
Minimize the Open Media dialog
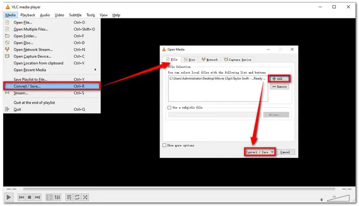pyautogui.click(x=268, y=49)
